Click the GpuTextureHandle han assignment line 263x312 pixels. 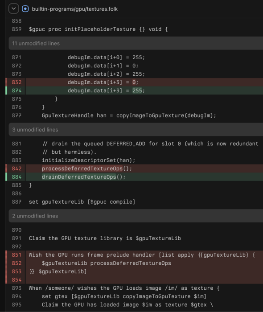click(129, 115)
